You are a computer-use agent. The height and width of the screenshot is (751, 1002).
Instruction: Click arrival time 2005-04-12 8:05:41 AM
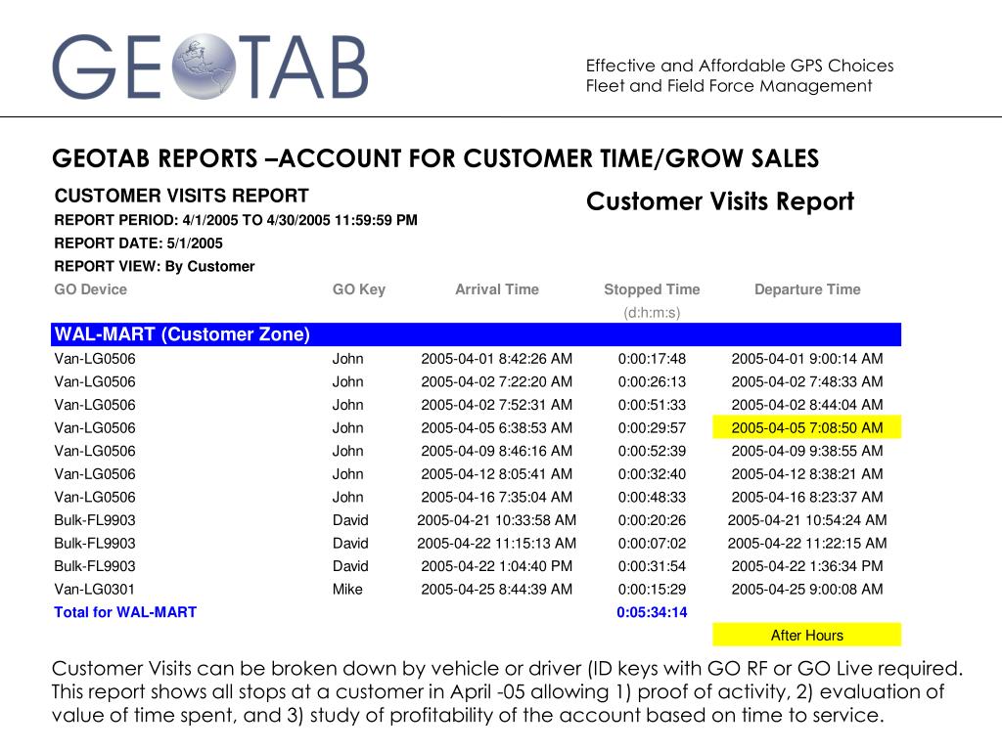496,473
